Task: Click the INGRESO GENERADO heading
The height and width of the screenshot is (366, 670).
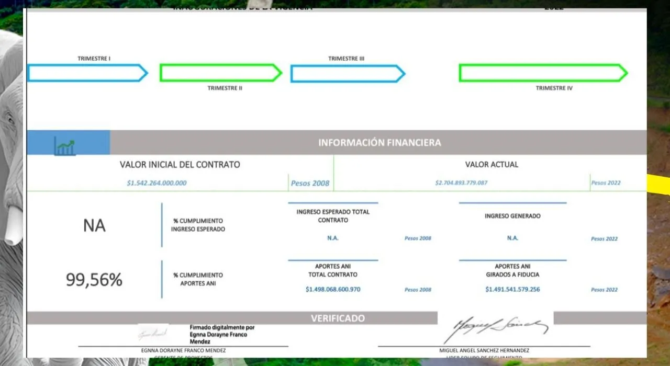Action: 512,216
